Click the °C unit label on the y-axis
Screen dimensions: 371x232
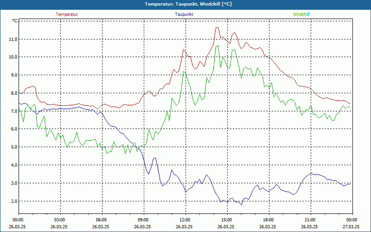coord(15,21)
